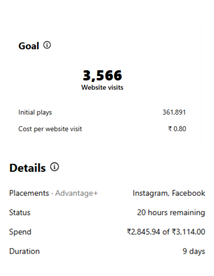Click the Website visits goal count

(102, 87)
